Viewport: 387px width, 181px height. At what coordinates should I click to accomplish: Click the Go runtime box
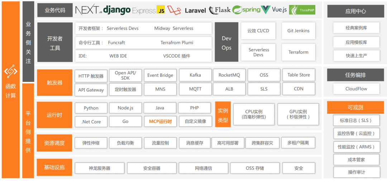click(x=125, y=122)
